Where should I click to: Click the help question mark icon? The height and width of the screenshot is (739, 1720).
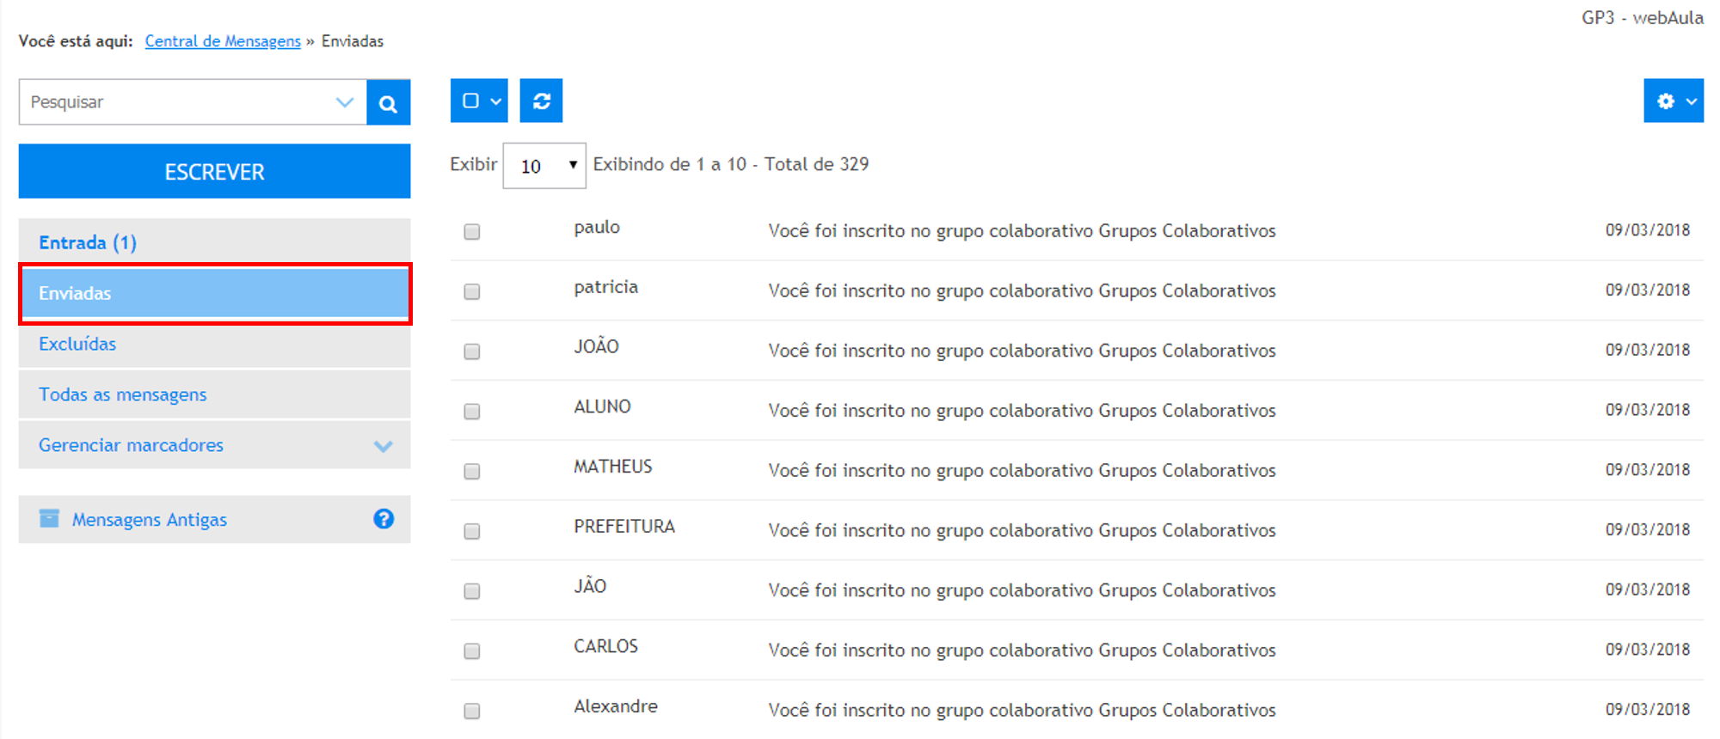coord(384,519)
